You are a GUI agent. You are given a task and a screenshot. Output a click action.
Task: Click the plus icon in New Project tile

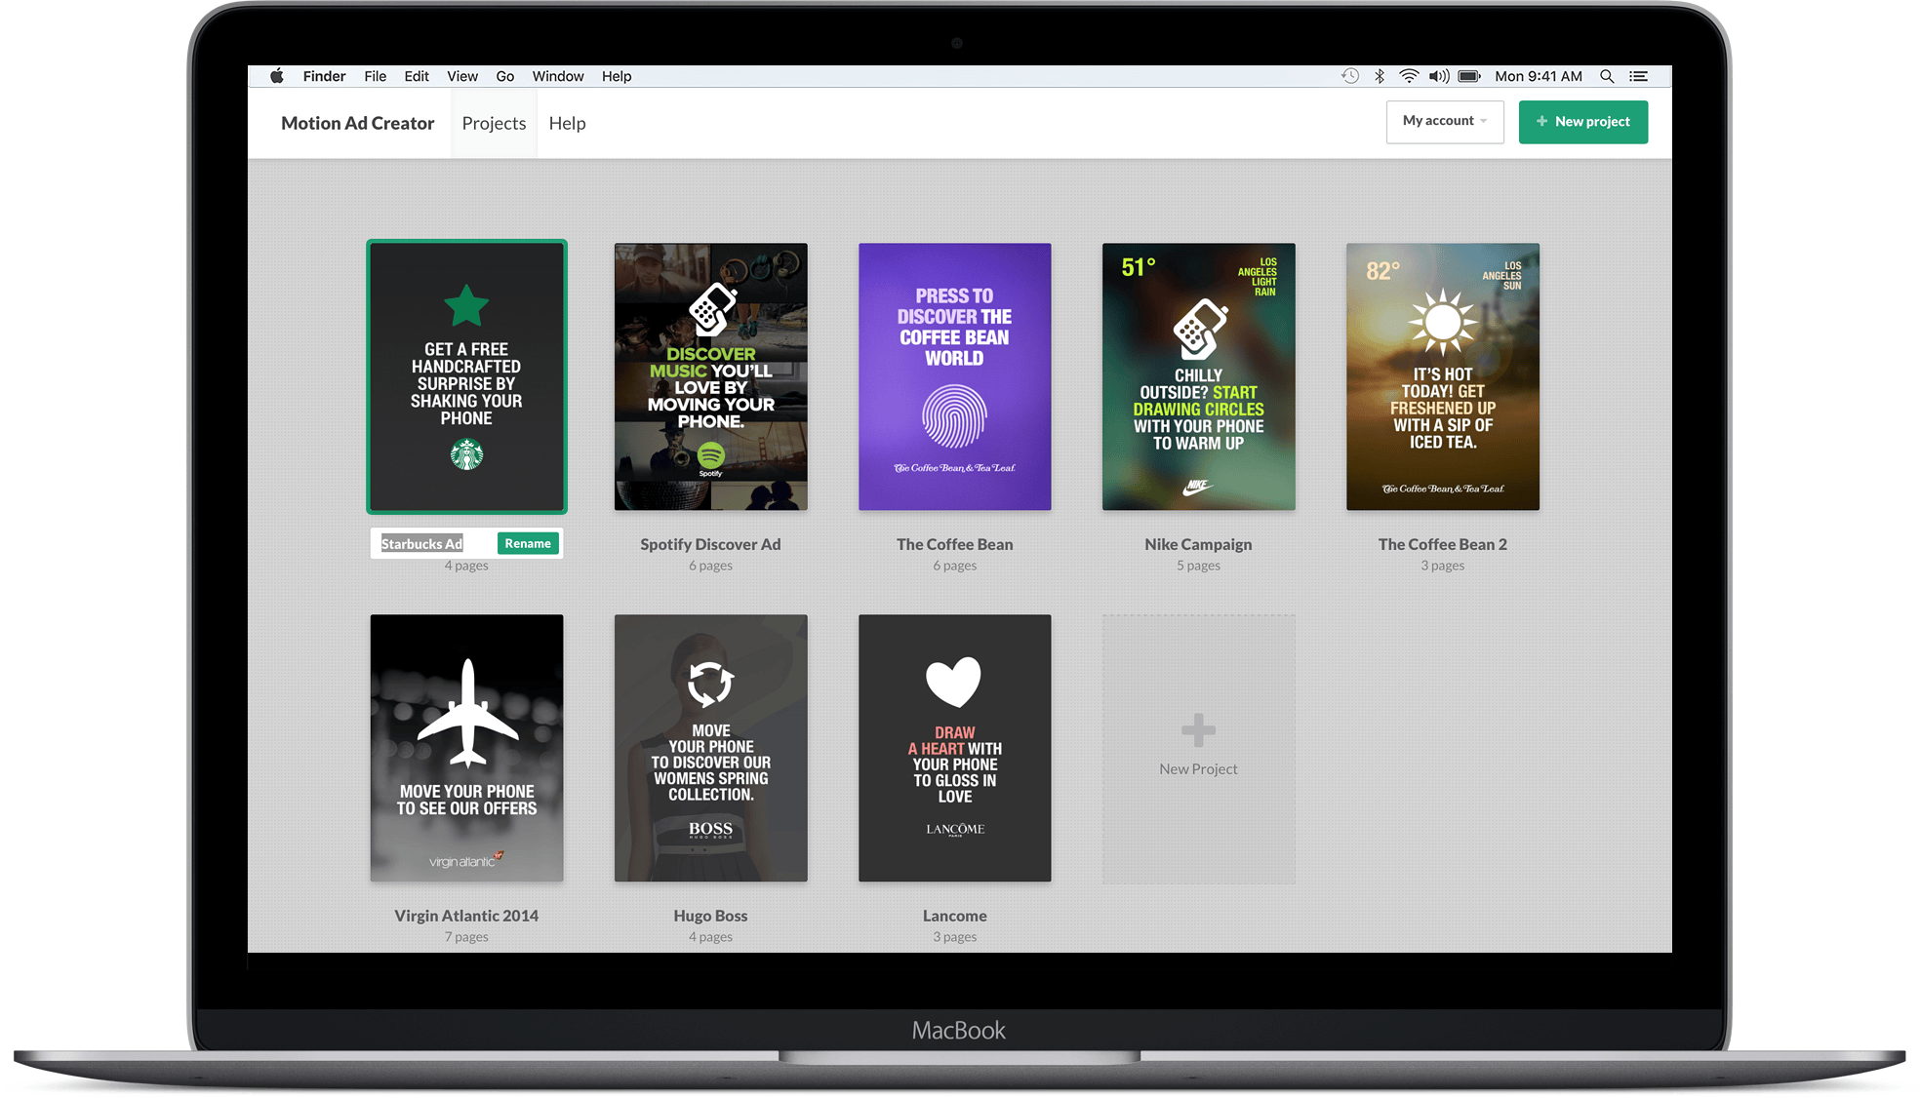[1198, 729]
